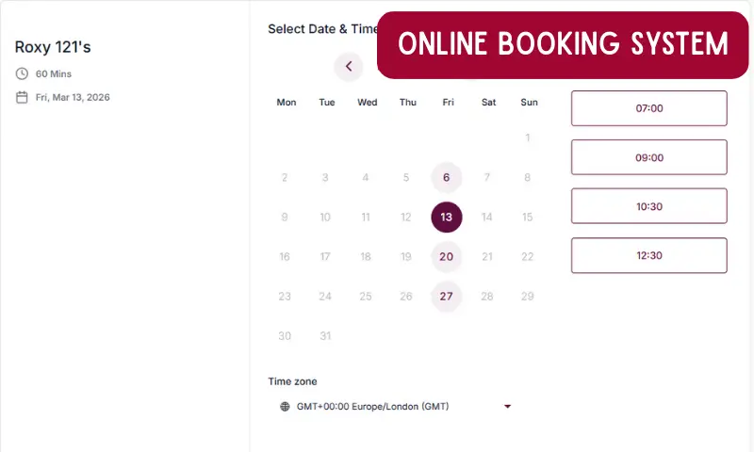Image resolution: width=754 pixels, height=452 pixels.
Task: Click the Roxy 121's service title
Action: coord(53,47)
